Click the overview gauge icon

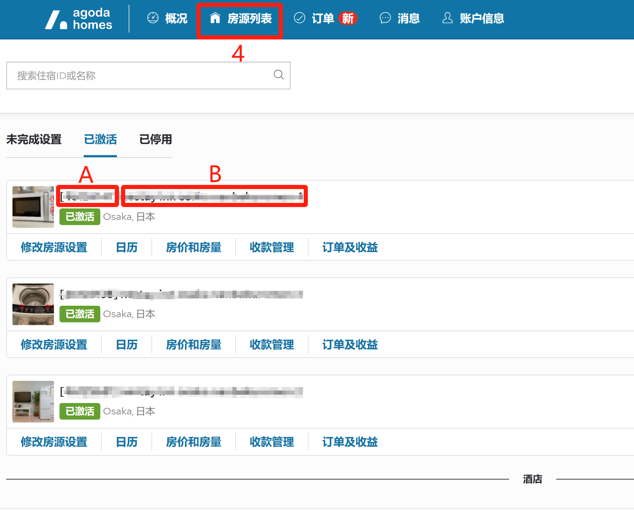[153, 18]
